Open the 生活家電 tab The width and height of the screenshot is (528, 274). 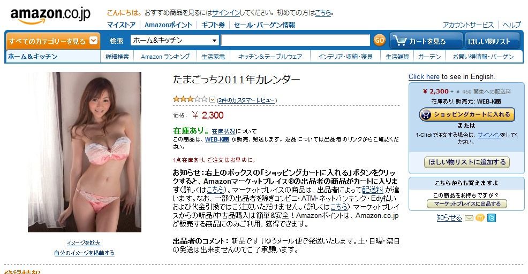(213, 57)
